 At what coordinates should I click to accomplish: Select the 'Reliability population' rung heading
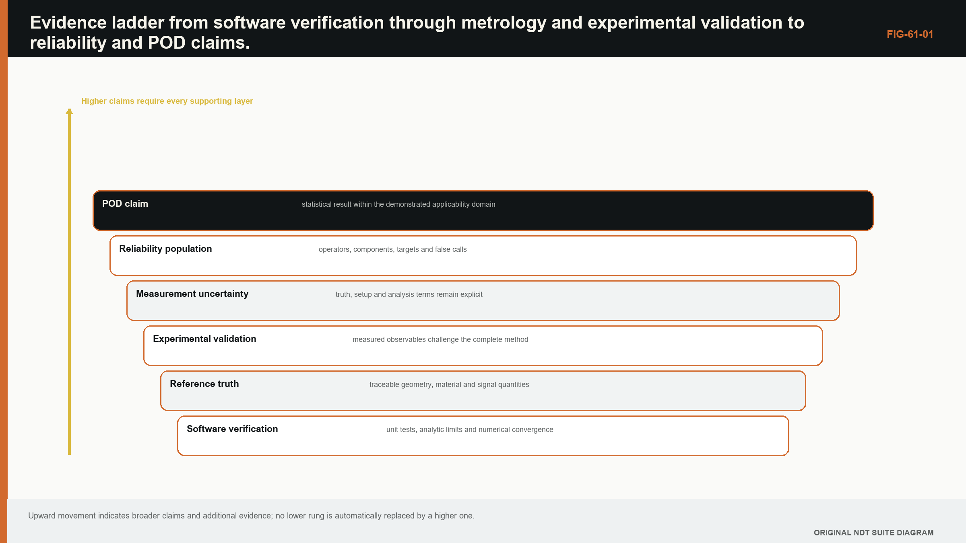coord(165,249)
